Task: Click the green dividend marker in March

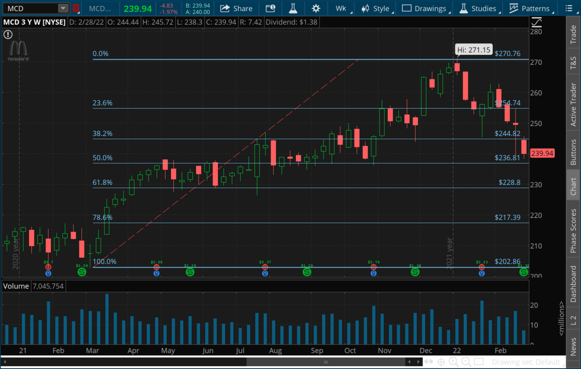Action: tap(81, 272)
